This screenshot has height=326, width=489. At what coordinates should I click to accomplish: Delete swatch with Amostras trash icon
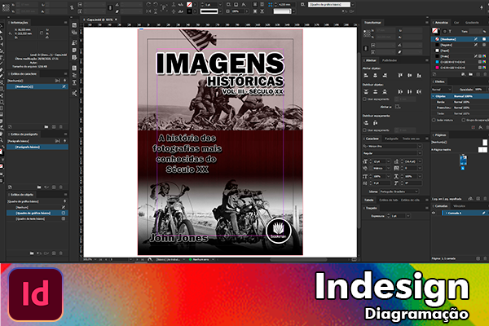485,74
